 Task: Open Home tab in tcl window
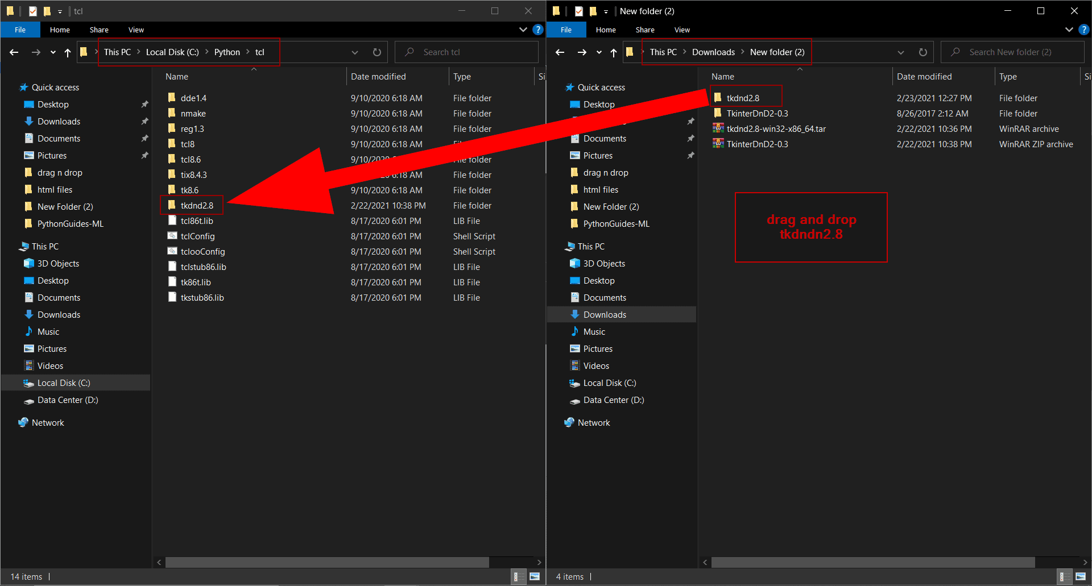[60, 30]
